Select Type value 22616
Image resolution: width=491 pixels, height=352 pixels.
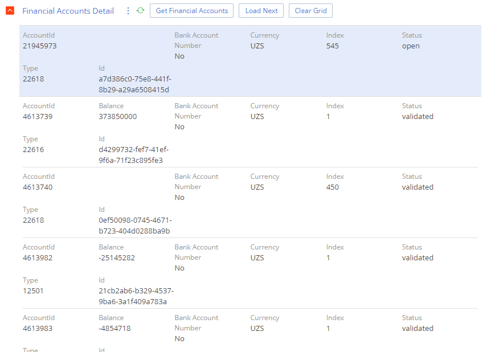tap(33, 149)
